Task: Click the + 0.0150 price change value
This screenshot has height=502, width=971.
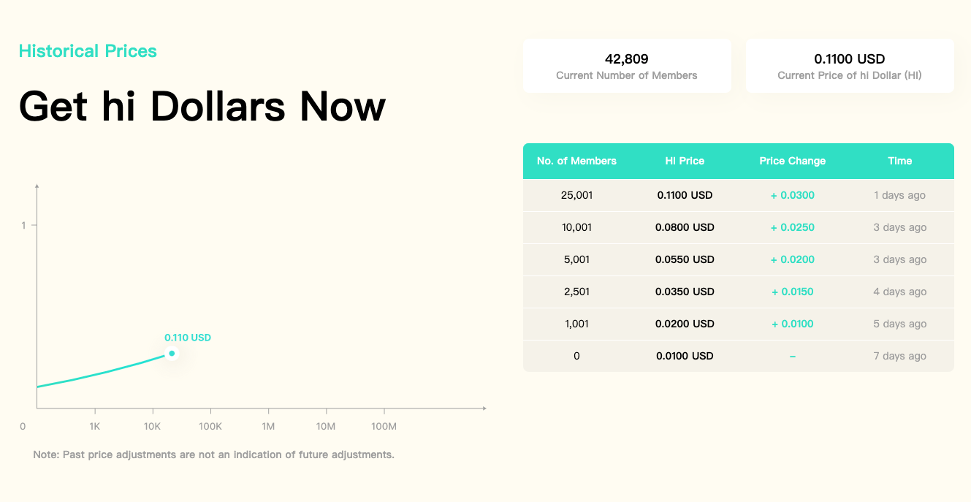Action: [x=793, y=292]
